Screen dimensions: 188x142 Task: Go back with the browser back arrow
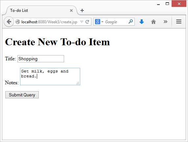(9, 22)
